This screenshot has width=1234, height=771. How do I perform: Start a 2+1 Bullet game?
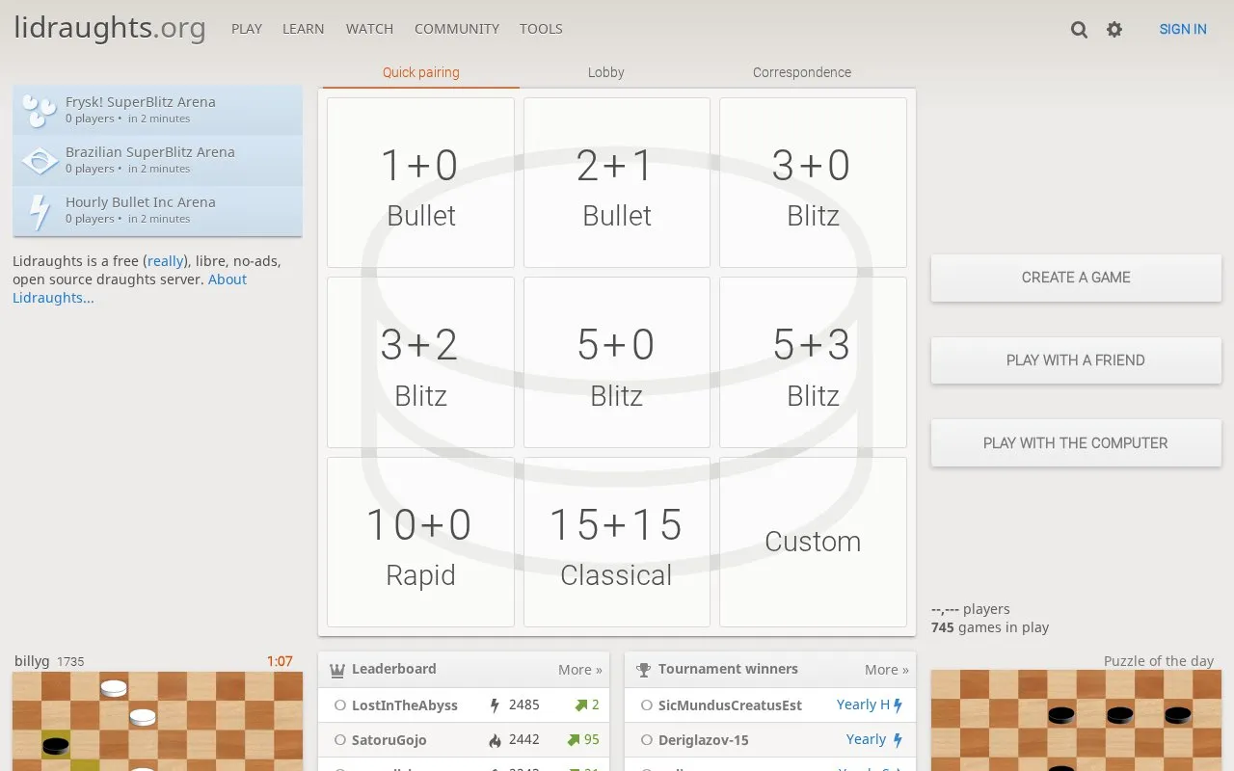[617, 182]
